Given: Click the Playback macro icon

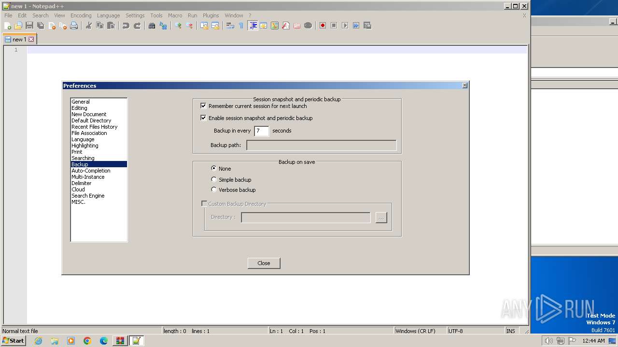Looking at the screenshot, I should [x=345, y=26].
